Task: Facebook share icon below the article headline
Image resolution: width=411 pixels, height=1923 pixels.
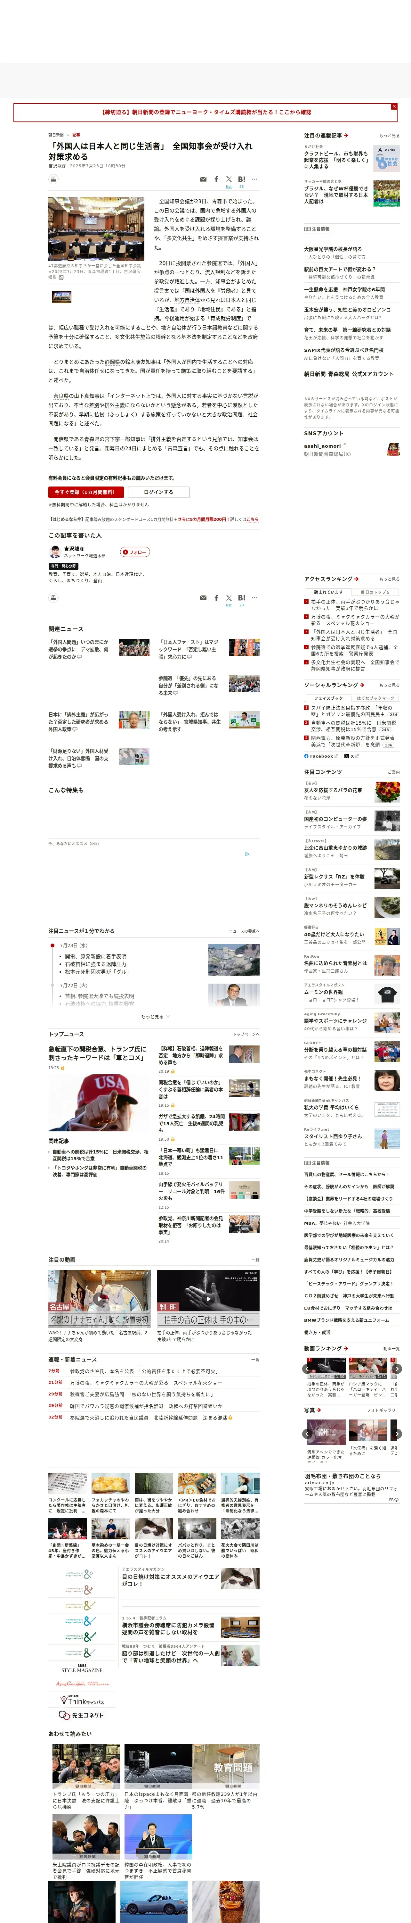Action: [216, 179]
